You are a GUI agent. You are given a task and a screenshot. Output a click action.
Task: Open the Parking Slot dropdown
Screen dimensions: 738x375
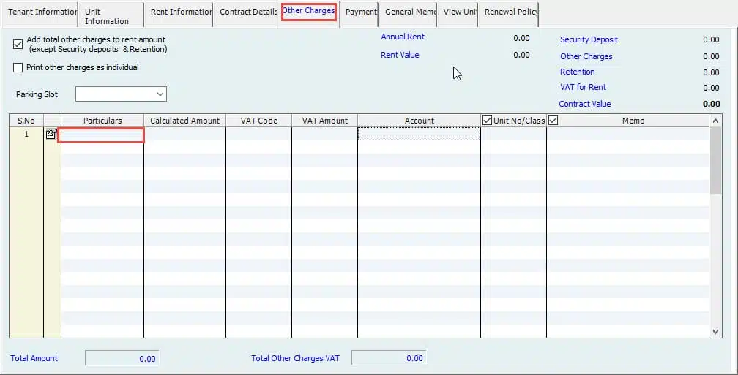160,94
